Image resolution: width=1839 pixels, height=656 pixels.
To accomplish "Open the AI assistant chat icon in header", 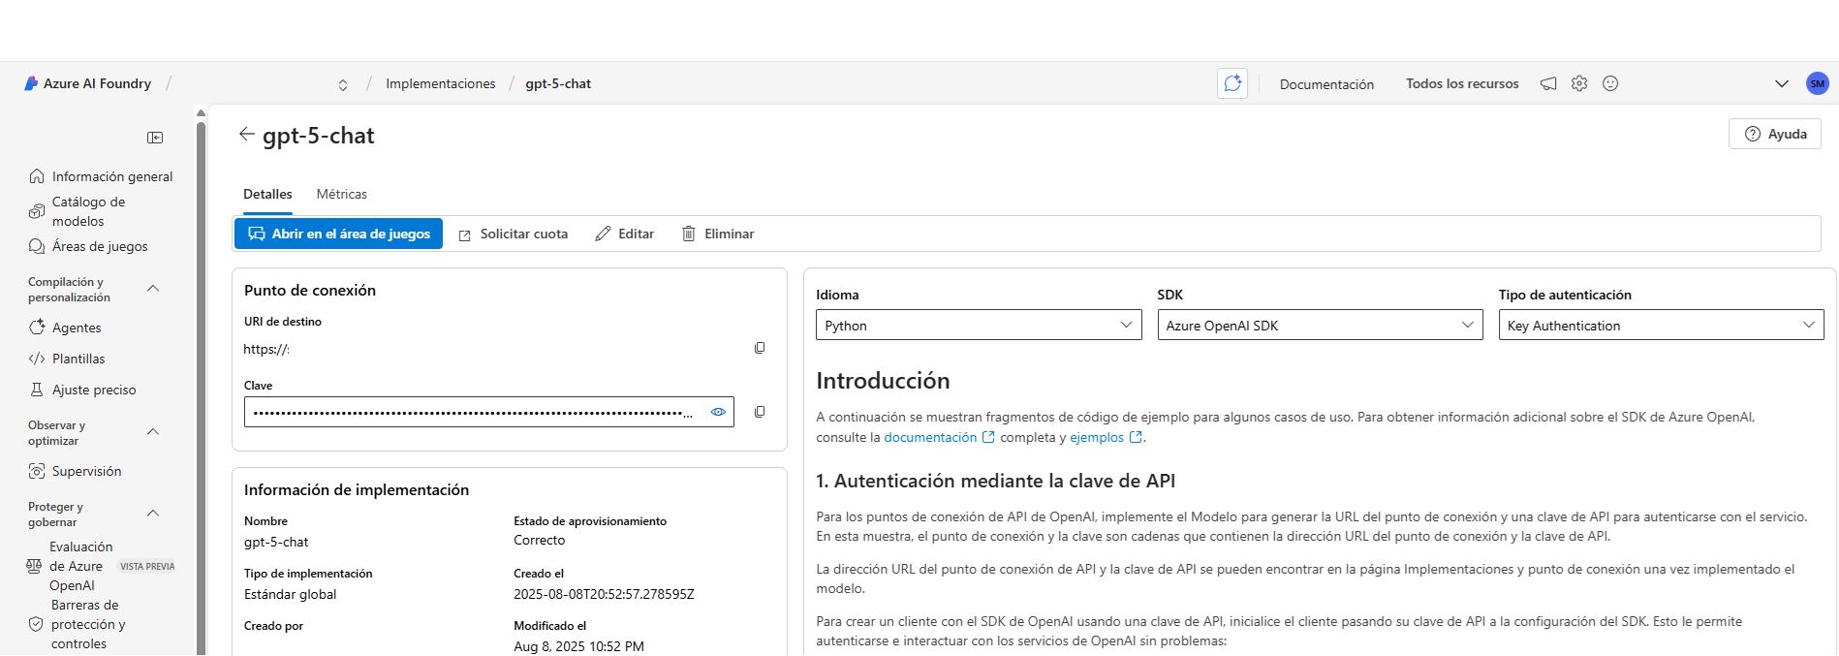I will tap(1232, 83).
